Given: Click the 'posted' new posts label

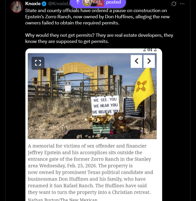Looking at the screenshot, I should [x=114, y=2].
